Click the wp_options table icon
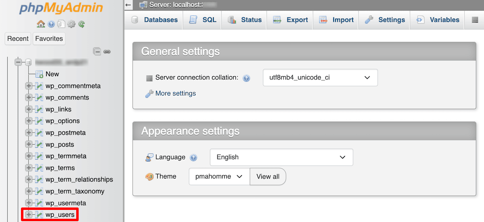This screenshot has height=222, width=484. pyautogui.click(x=39, y=121)
